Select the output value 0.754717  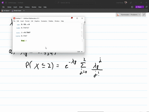click(25, 28)
